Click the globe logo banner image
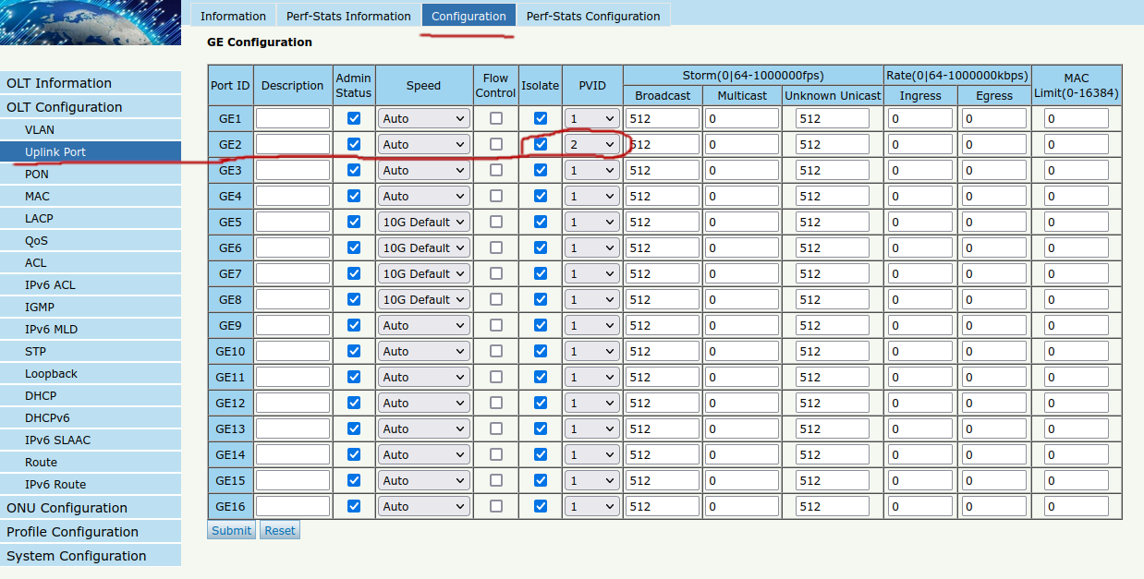1144x579 pixels. click(90, 22)
